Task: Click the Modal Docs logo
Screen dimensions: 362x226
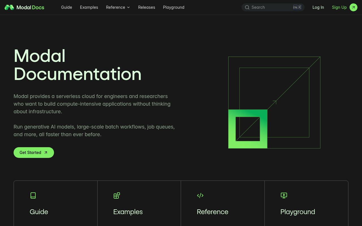Action: (24, 7)
